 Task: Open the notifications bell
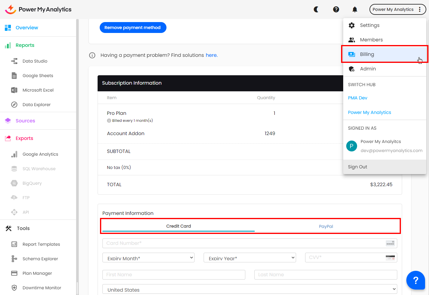click(355, 9)
